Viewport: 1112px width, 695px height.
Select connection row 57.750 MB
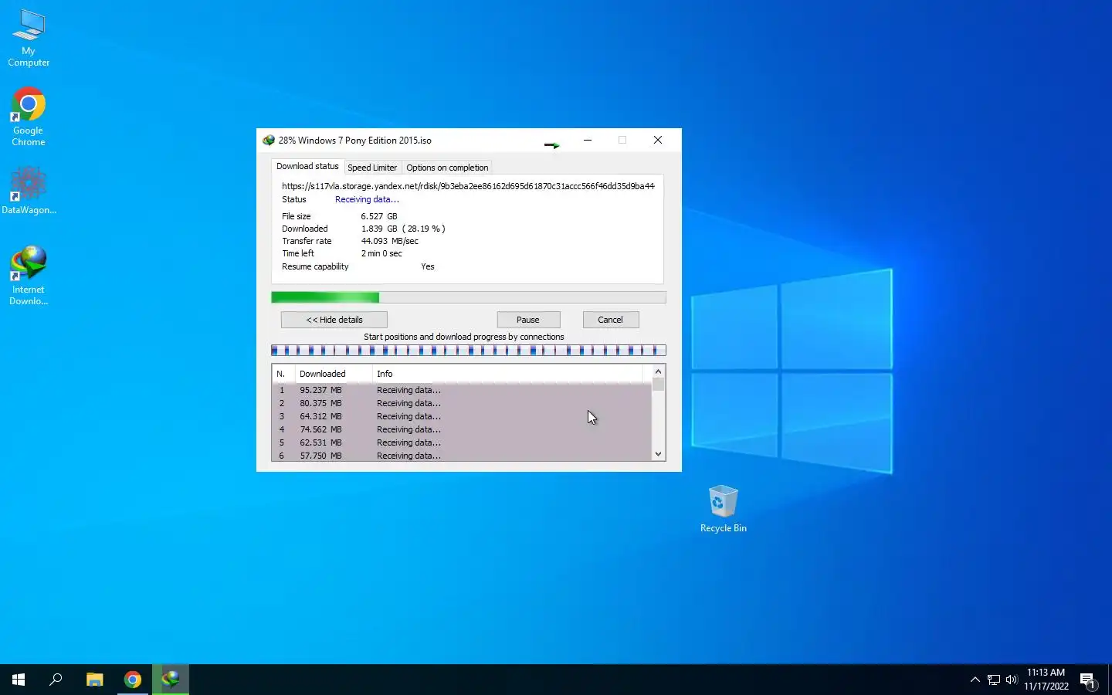pyautogui.click(x=462, y=456)
